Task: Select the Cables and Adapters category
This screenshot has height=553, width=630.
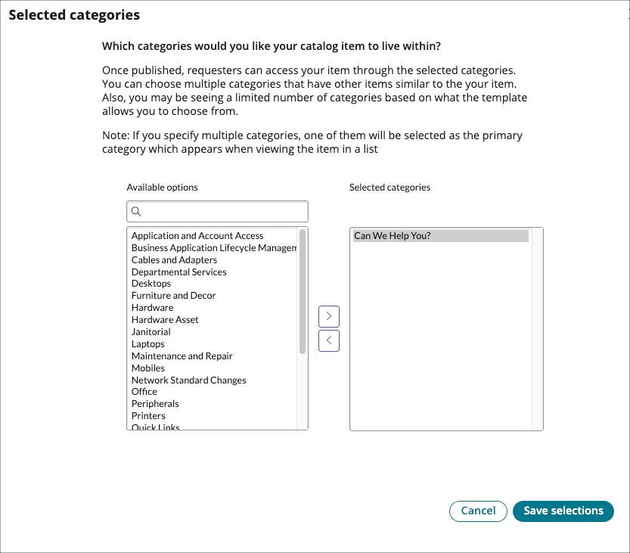Action: (x=174, y=259)
